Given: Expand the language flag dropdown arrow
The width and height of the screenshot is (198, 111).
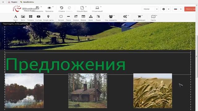Looking at the screenshot, I should [181, 9].
